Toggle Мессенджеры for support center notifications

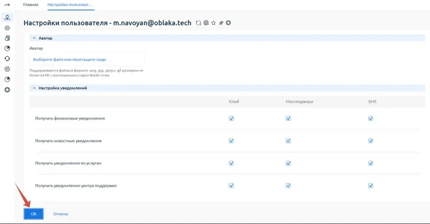pos(288,186)
